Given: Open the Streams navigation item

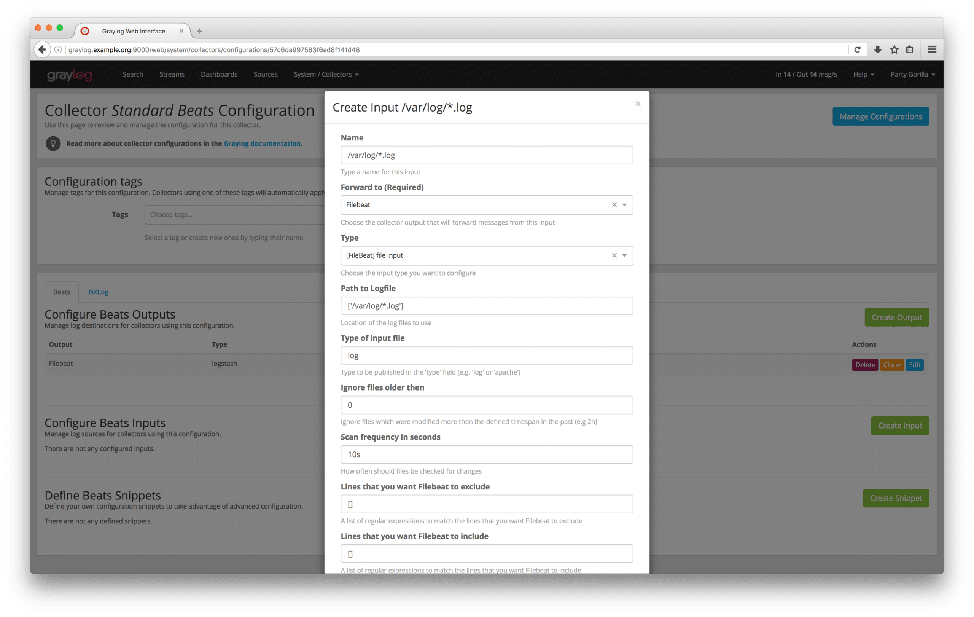Looking at the screenshot, I should pyautogui.click(x=172, y=75).
